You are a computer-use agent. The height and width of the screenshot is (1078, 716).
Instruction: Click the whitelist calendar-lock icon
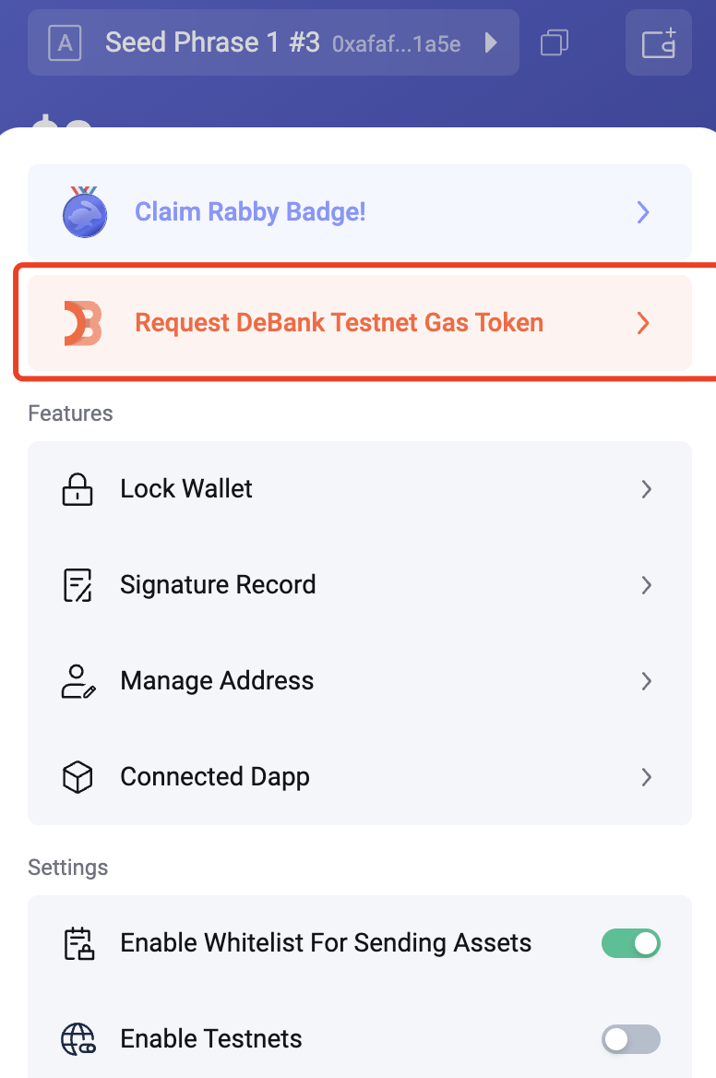78,943
